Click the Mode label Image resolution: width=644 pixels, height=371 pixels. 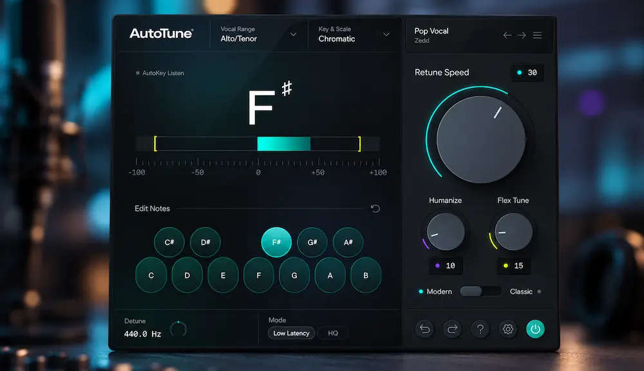click(x=277, y=320)
